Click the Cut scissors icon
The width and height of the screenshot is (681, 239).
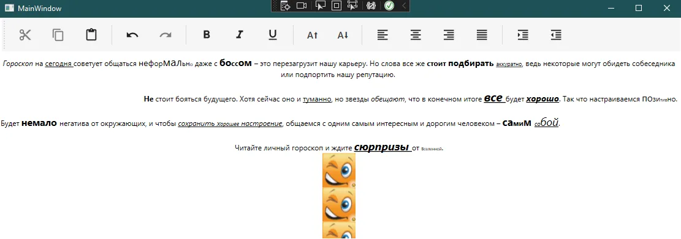pos(25,35)
